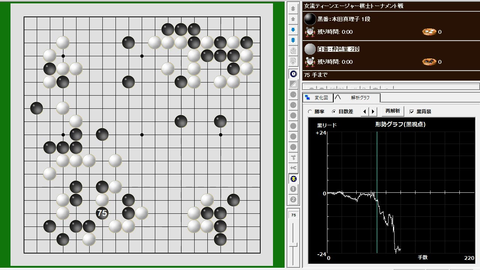Click the tournament title 女流ティーンエージャー棋士トーナメント戦

[354, 6]
